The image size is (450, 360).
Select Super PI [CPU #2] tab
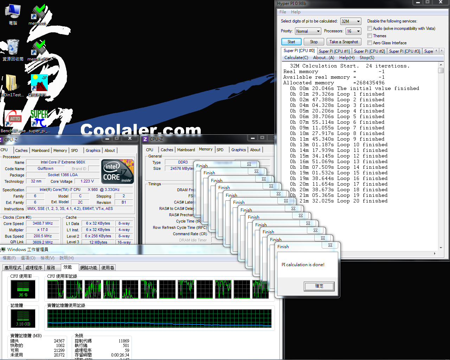[369, 51]
